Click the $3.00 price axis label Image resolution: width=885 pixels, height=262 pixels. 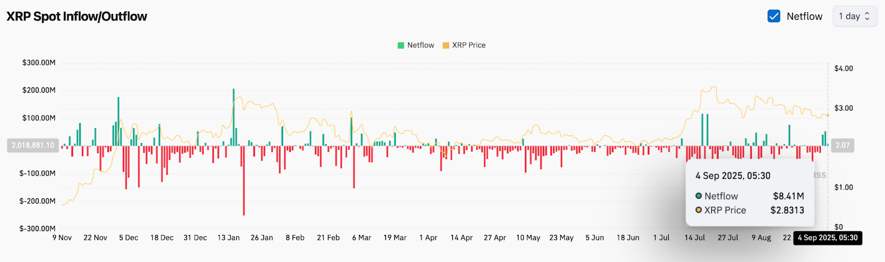point(844,108)
